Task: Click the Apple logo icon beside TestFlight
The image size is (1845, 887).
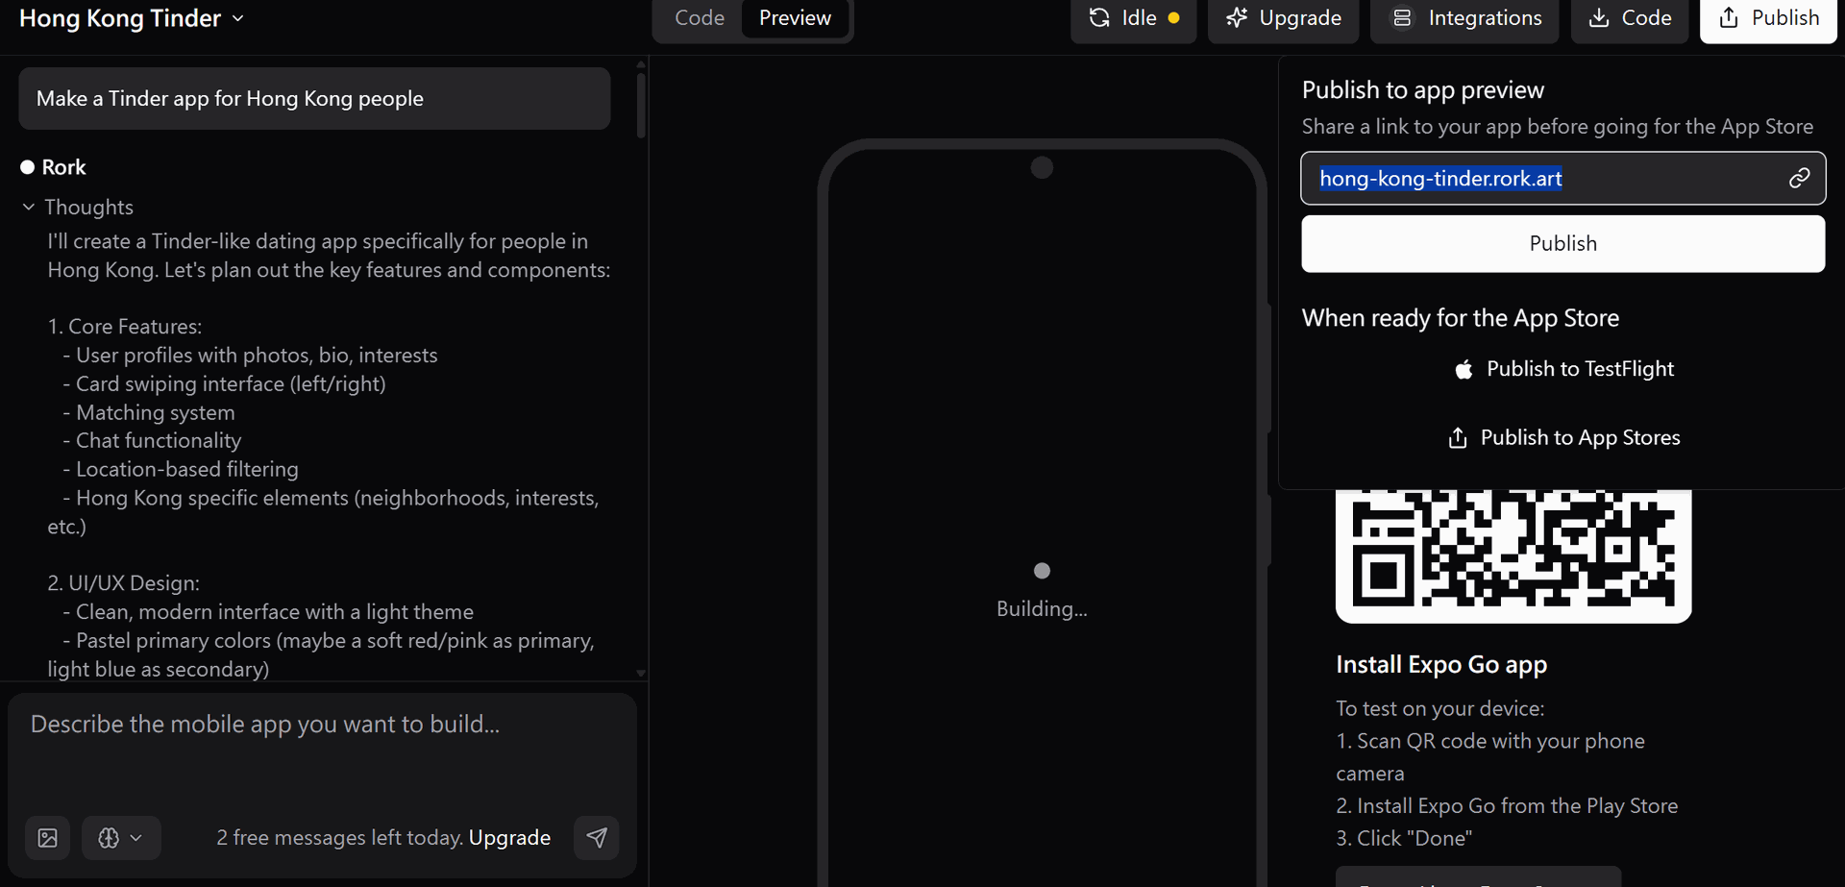Action: [x=1464, y=369]
